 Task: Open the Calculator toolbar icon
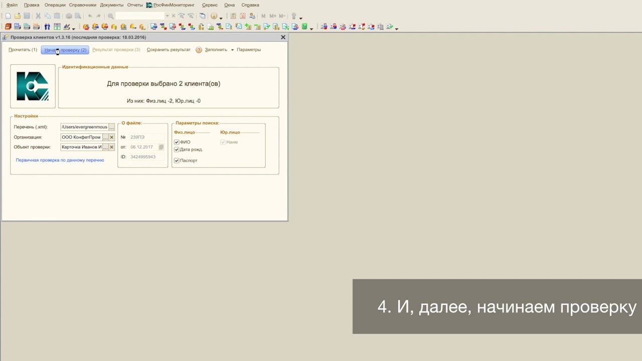pyautogui.click(x=233, y=16)
